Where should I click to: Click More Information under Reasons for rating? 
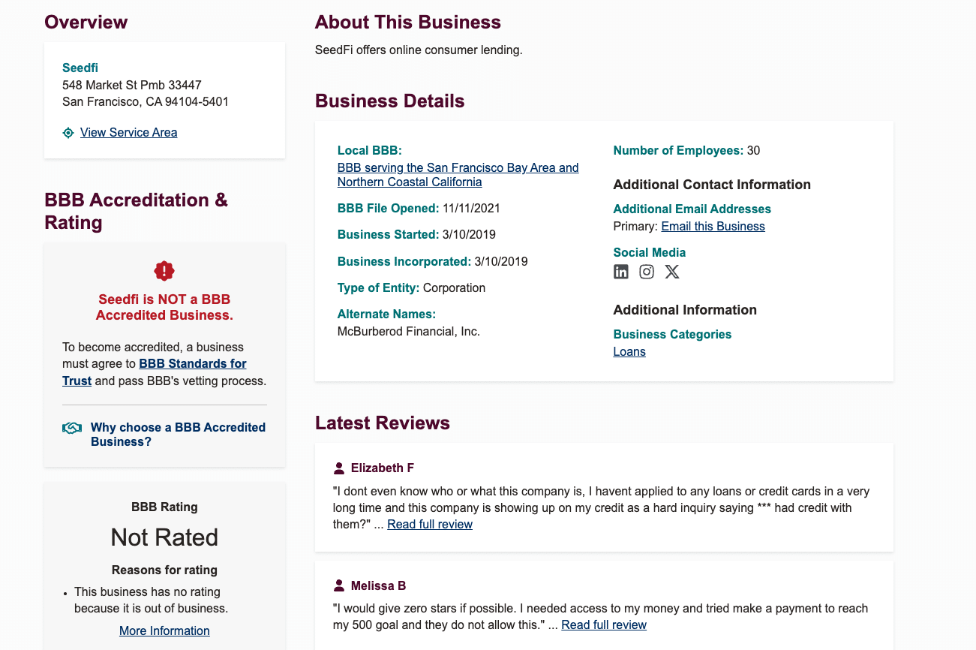tap(164, 630)
